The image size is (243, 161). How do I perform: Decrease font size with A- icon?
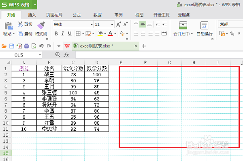126,24
